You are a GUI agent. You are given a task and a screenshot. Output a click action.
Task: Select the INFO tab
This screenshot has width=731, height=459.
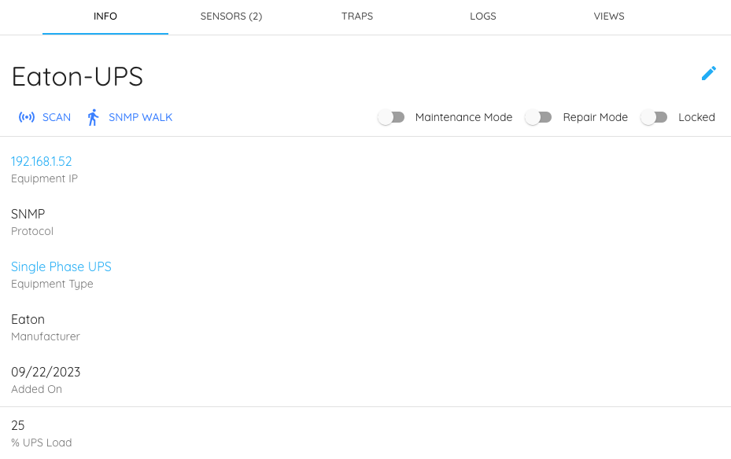pos(105,17)
